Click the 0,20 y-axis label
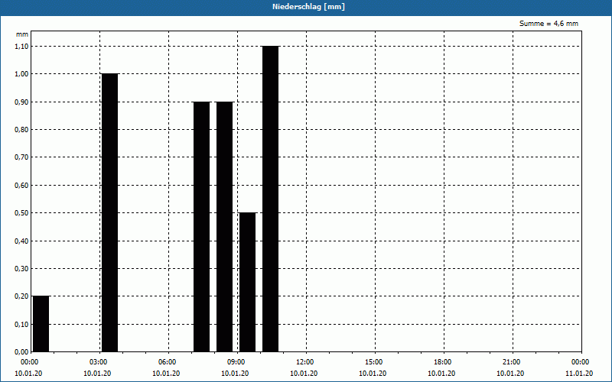Viewport: 612px width, 382px height. pos(22,296)
